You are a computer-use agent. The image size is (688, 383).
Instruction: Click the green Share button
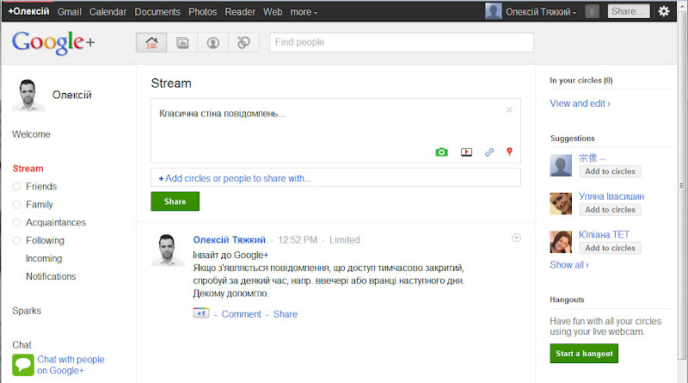175,201
